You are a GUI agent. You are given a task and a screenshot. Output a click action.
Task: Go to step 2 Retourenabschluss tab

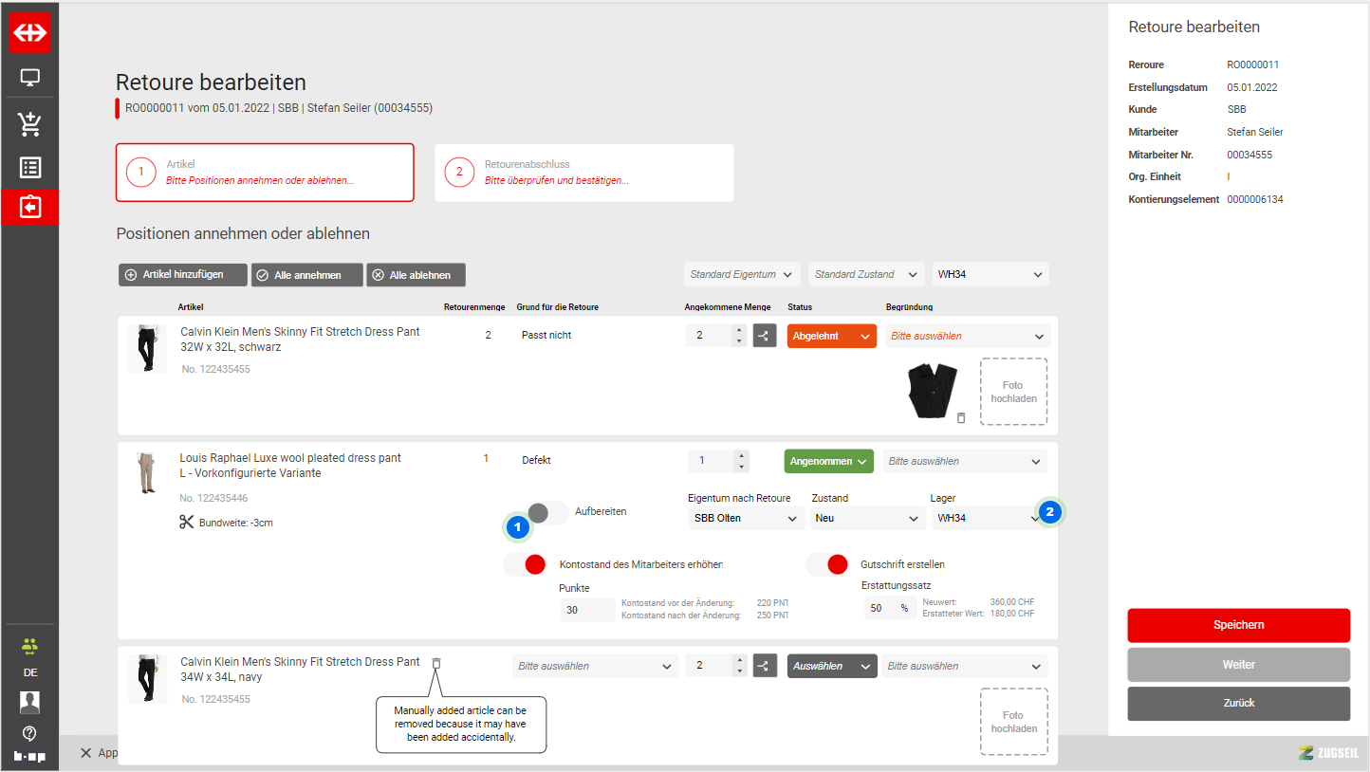point(583,173)
